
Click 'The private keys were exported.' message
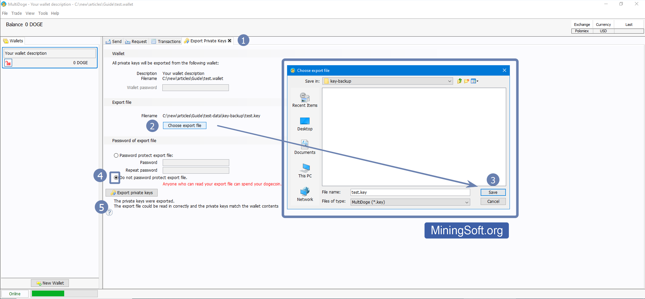[x=144, y=201]
